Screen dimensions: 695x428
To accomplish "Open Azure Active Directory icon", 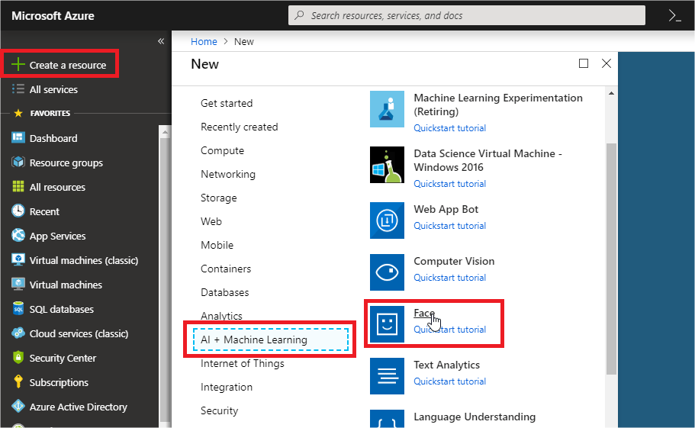I will 18,407.
